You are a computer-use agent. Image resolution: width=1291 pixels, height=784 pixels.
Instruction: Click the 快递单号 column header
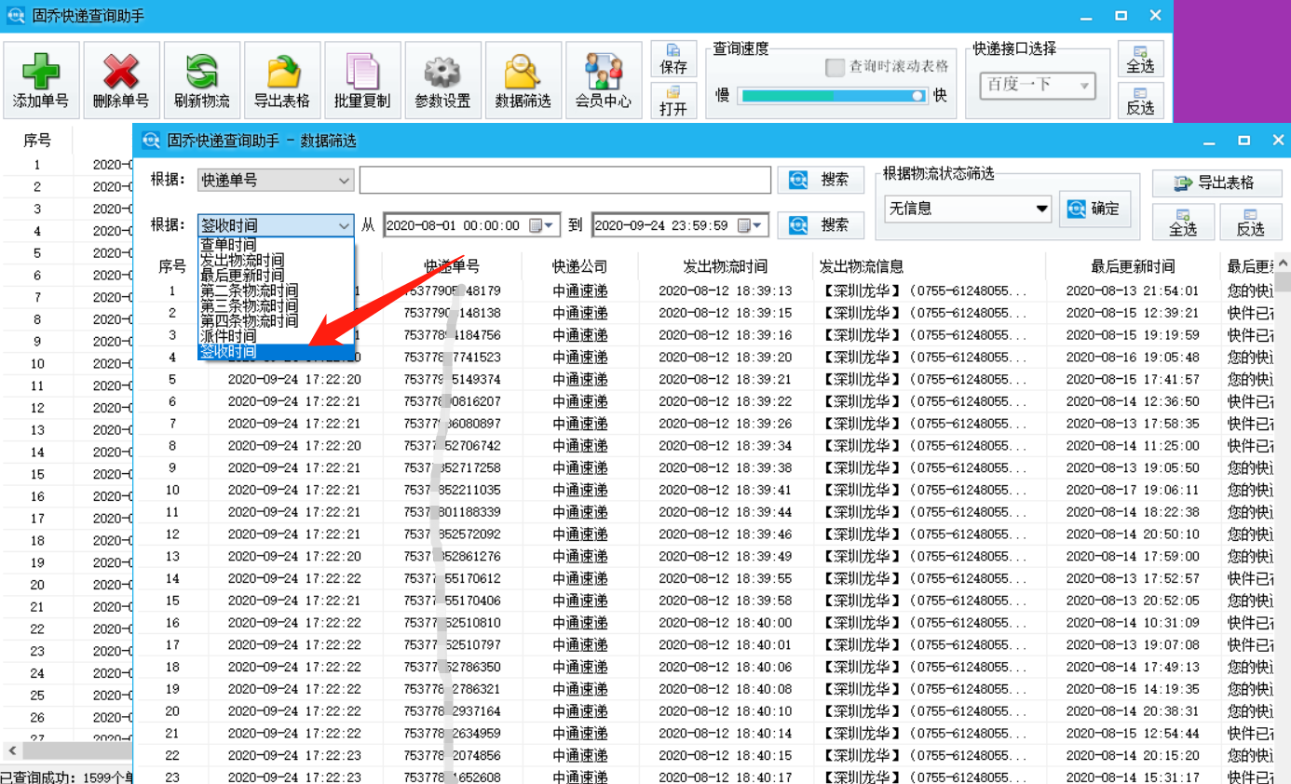pyautogui.click(x=452, y=266)
